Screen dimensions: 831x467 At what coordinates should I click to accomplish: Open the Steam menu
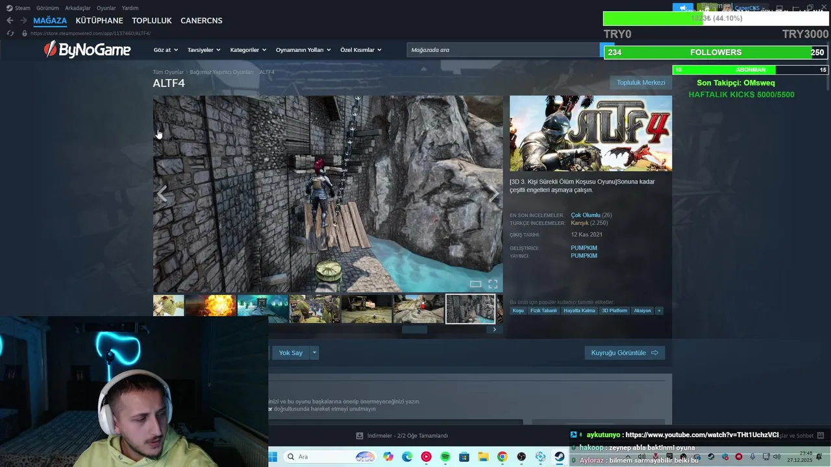[18, 8]
